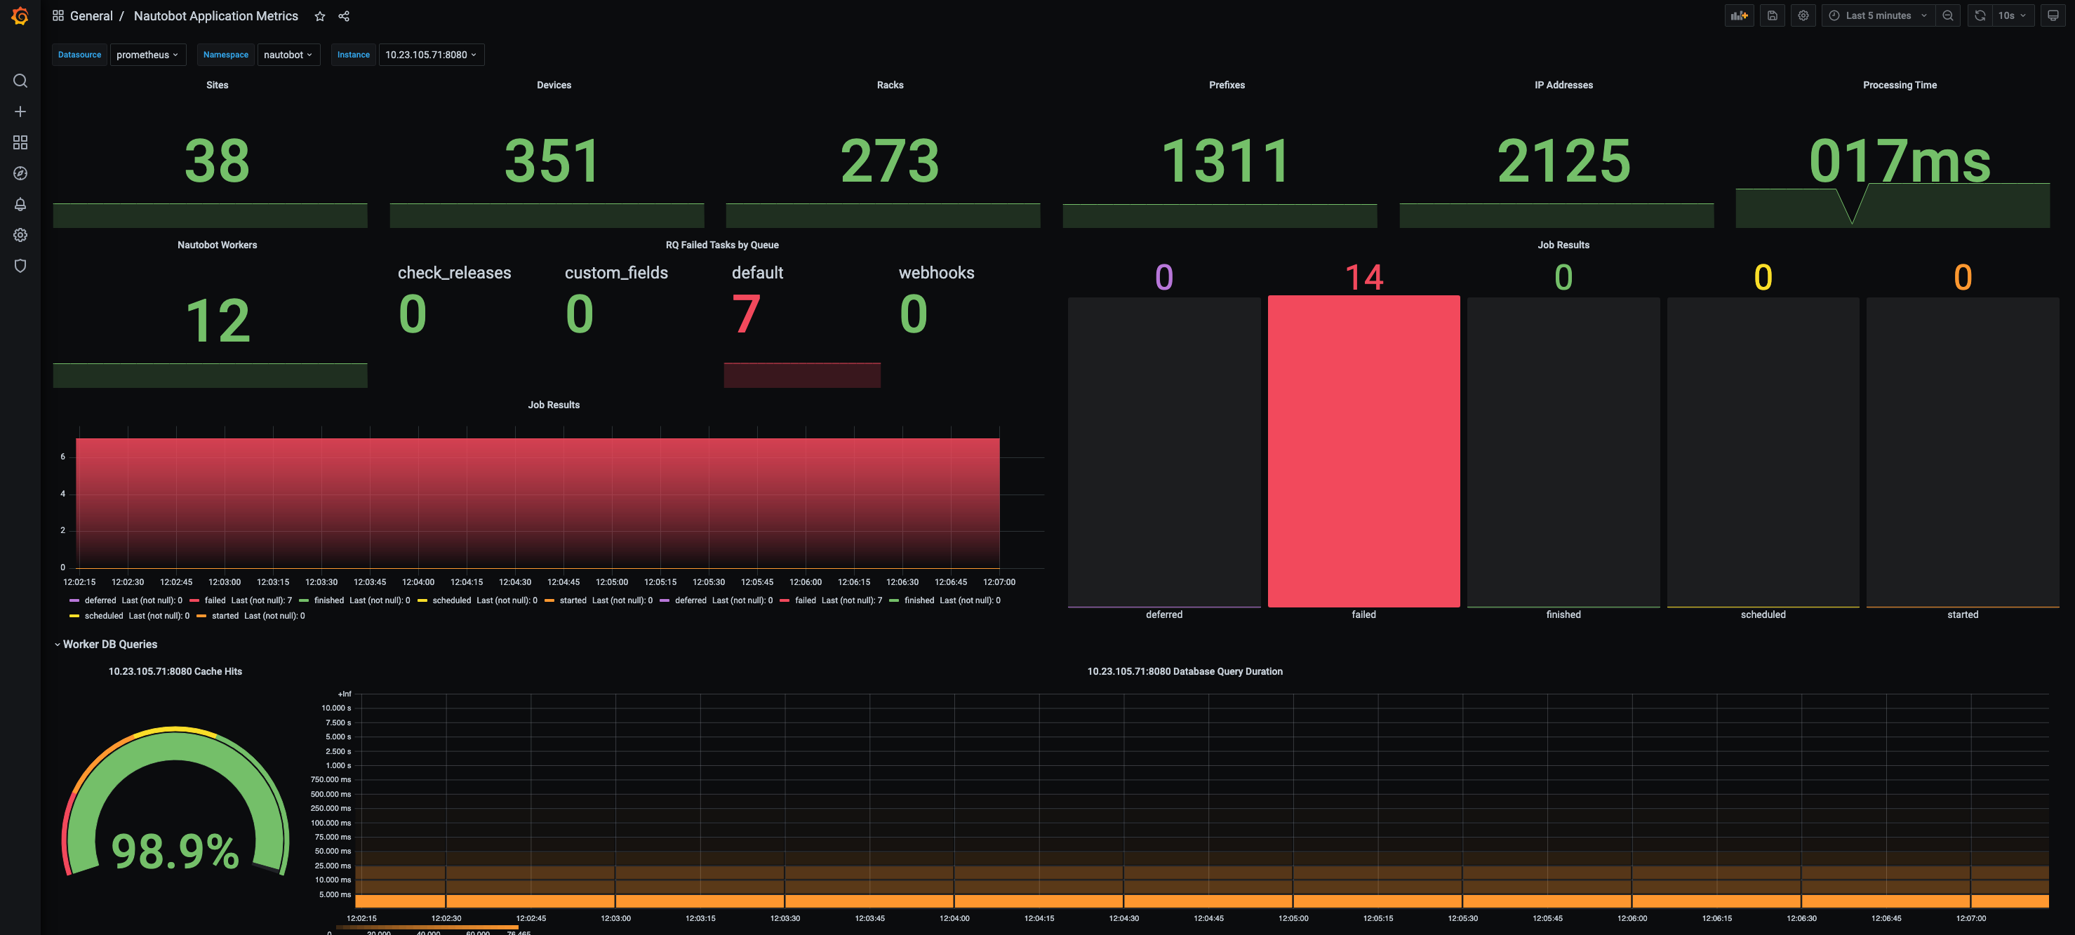Collapse the Worker DB Queries row
The image size is (2075, 935).
click(109, 645)
